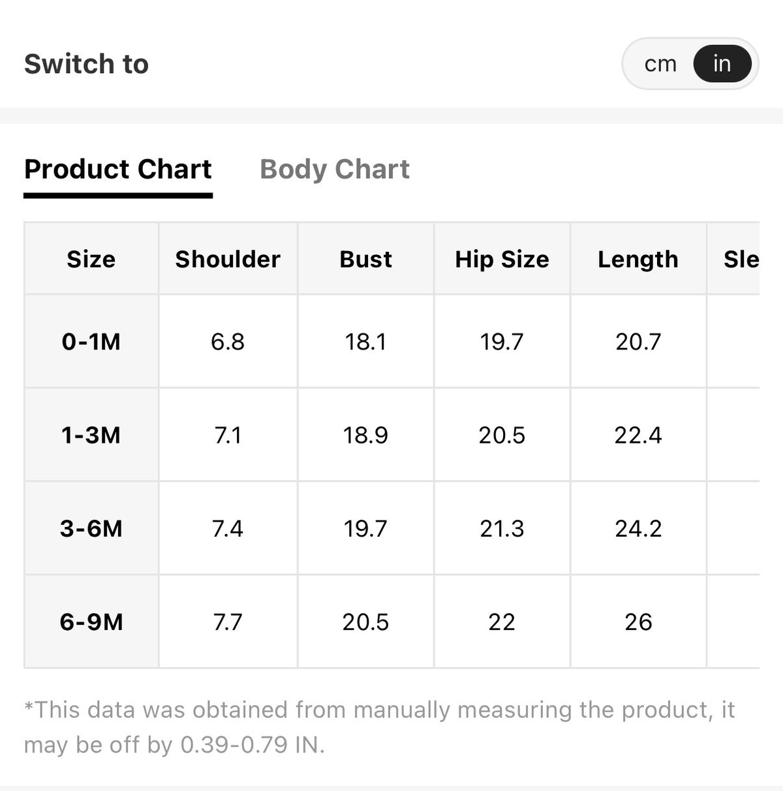Click the 18.9 bust value cell

pyautogui.click(x=366, y=435)
